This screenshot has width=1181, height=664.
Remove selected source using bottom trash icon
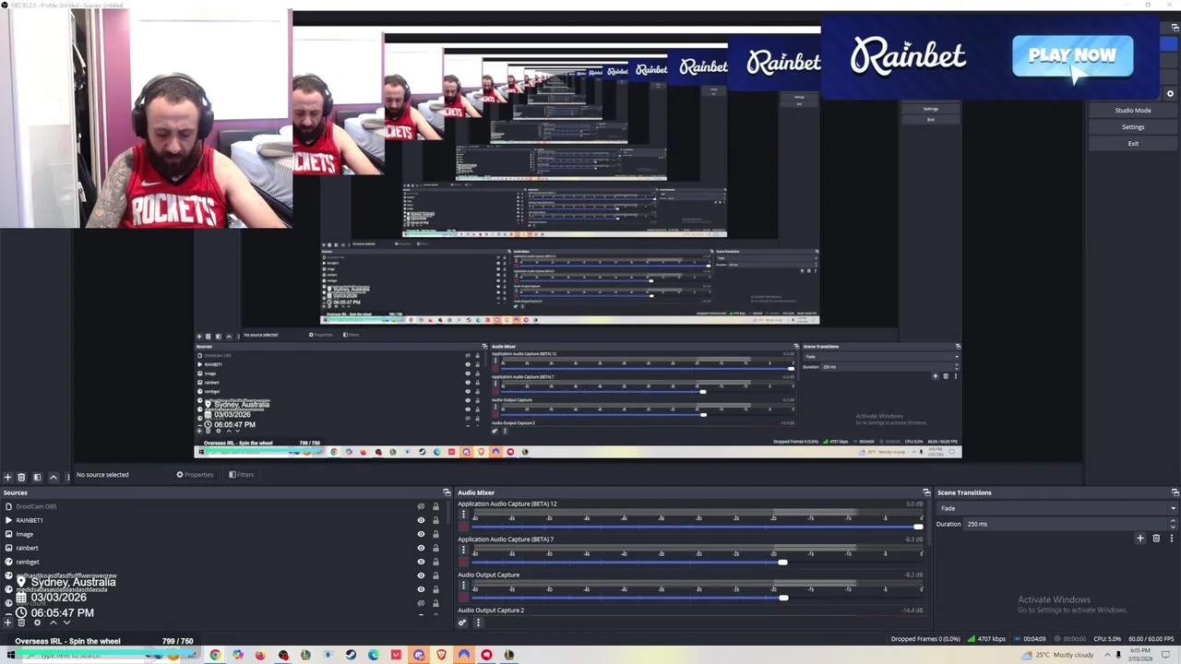pos(21,622)
